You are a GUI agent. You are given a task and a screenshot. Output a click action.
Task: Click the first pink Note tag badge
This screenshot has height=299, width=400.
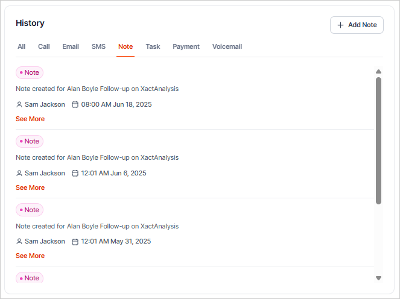pos(30,72)
